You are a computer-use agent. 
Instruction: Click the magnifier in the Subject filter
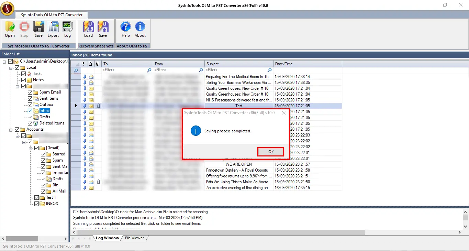click(x=269, y=70)
